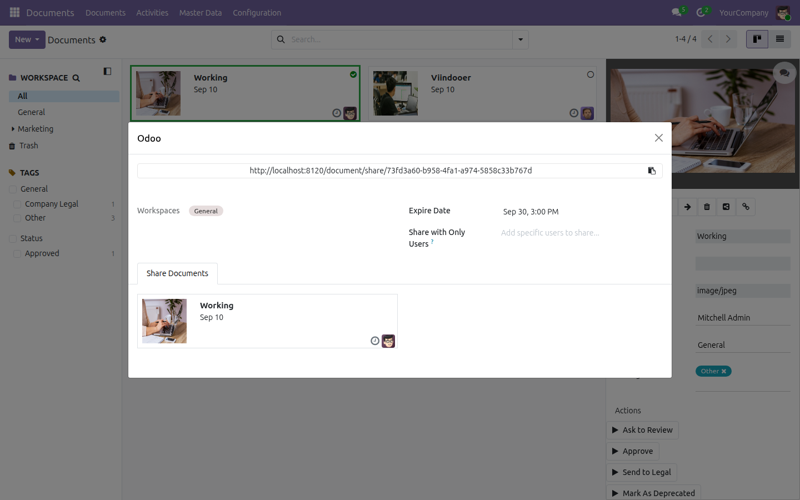Viewport: 800px width, 500px height.
Task: Click the activity clock on the Viindooer card
Action: (x=574, y=113)
